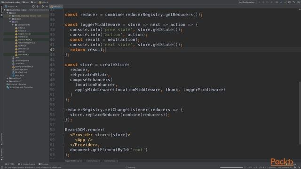301x169 pixels.
Task: Click the src folder icon in project tree
Action: pos(13,22)
